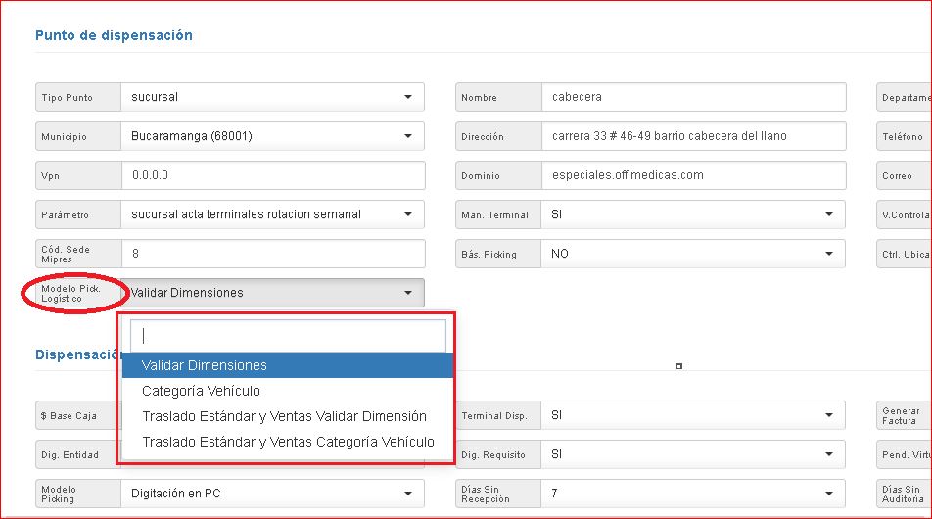The image size is (932, 519).
Task: Open the Municipio Bucaramanga dropdown
Action: 272,136
